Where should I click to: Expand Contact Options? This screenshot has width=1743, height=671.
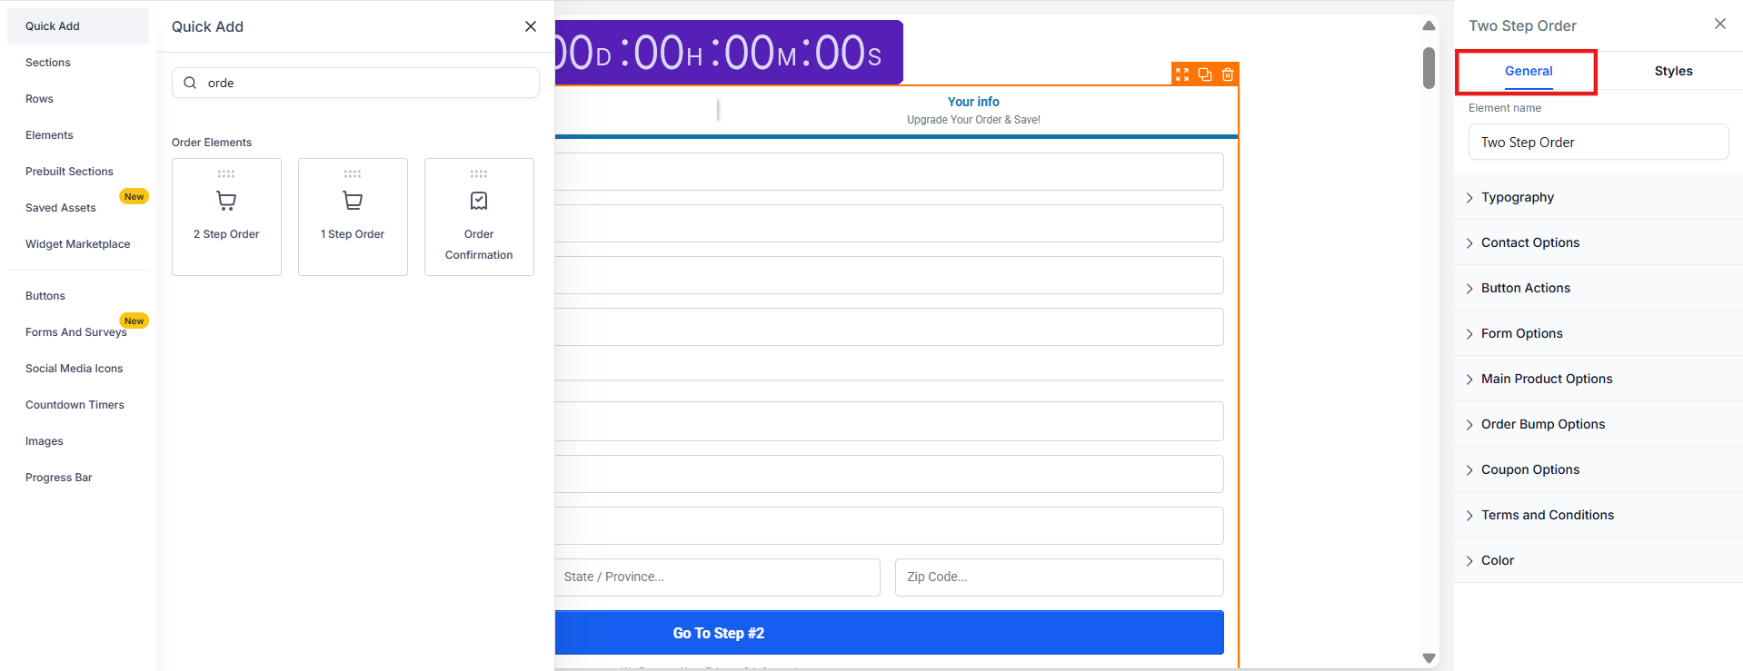(1599, 242)
